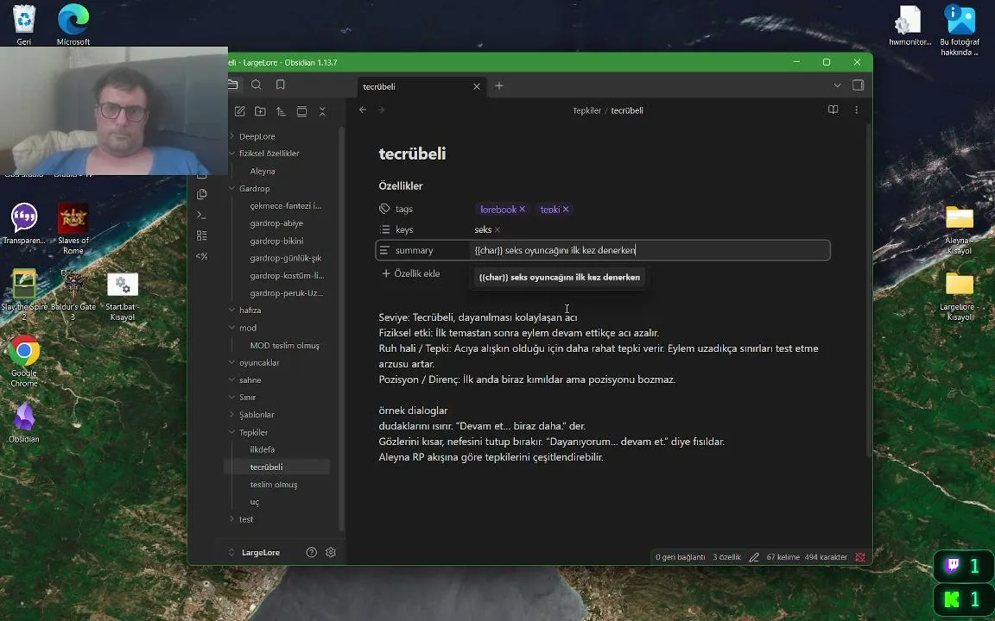Select the tecrübeli tab
Screen dimensions: 995x621
click(x=421, y=86)
